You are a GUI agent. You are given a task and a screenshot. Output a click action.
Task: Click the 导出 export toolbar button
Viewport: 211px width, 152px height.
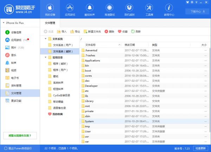75,32
